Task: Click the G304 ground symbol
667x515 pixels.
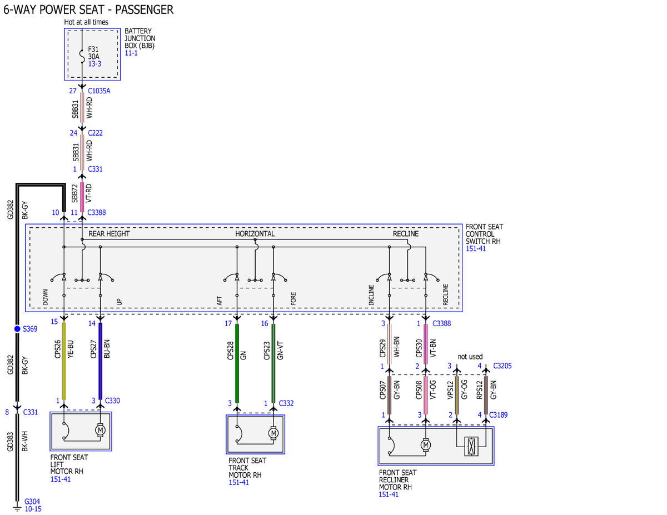Action: point(17,507)
